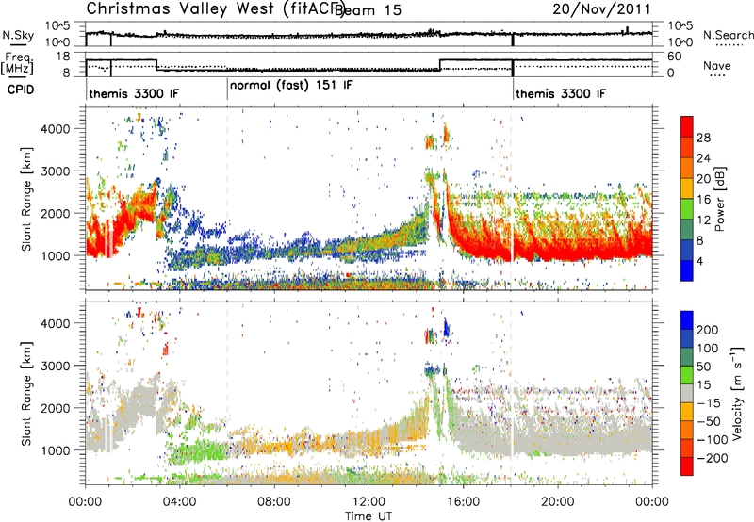Click '1000' tick on the power panel

(x=55, y=255)
